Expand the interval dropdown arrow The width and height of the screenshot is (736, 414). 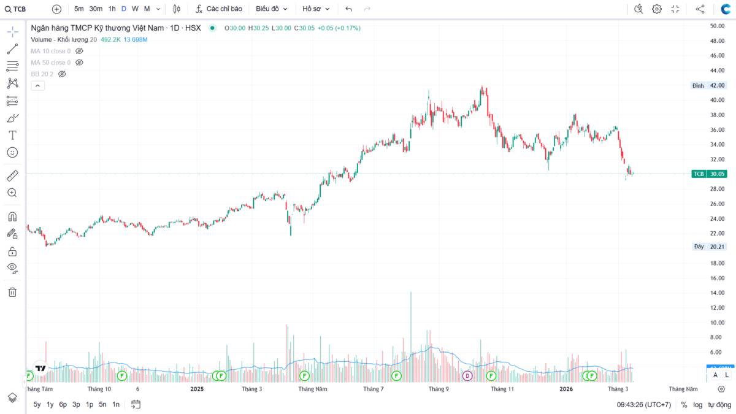coord(159,9)
